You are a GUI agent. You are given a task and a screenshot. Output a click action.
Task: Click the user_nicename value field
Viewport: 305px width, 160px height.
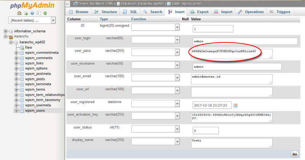click(x=237, y=67)
